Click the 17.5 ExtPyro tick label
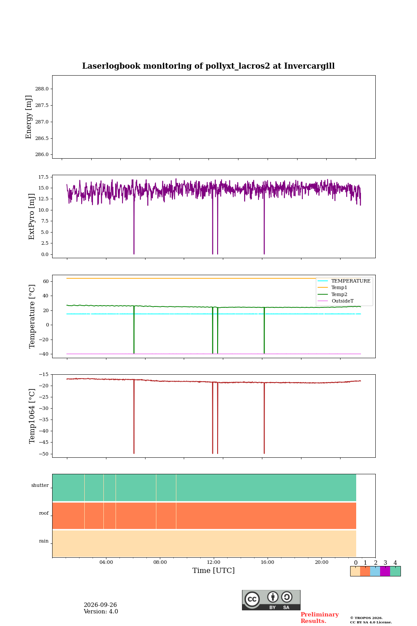 43,177
